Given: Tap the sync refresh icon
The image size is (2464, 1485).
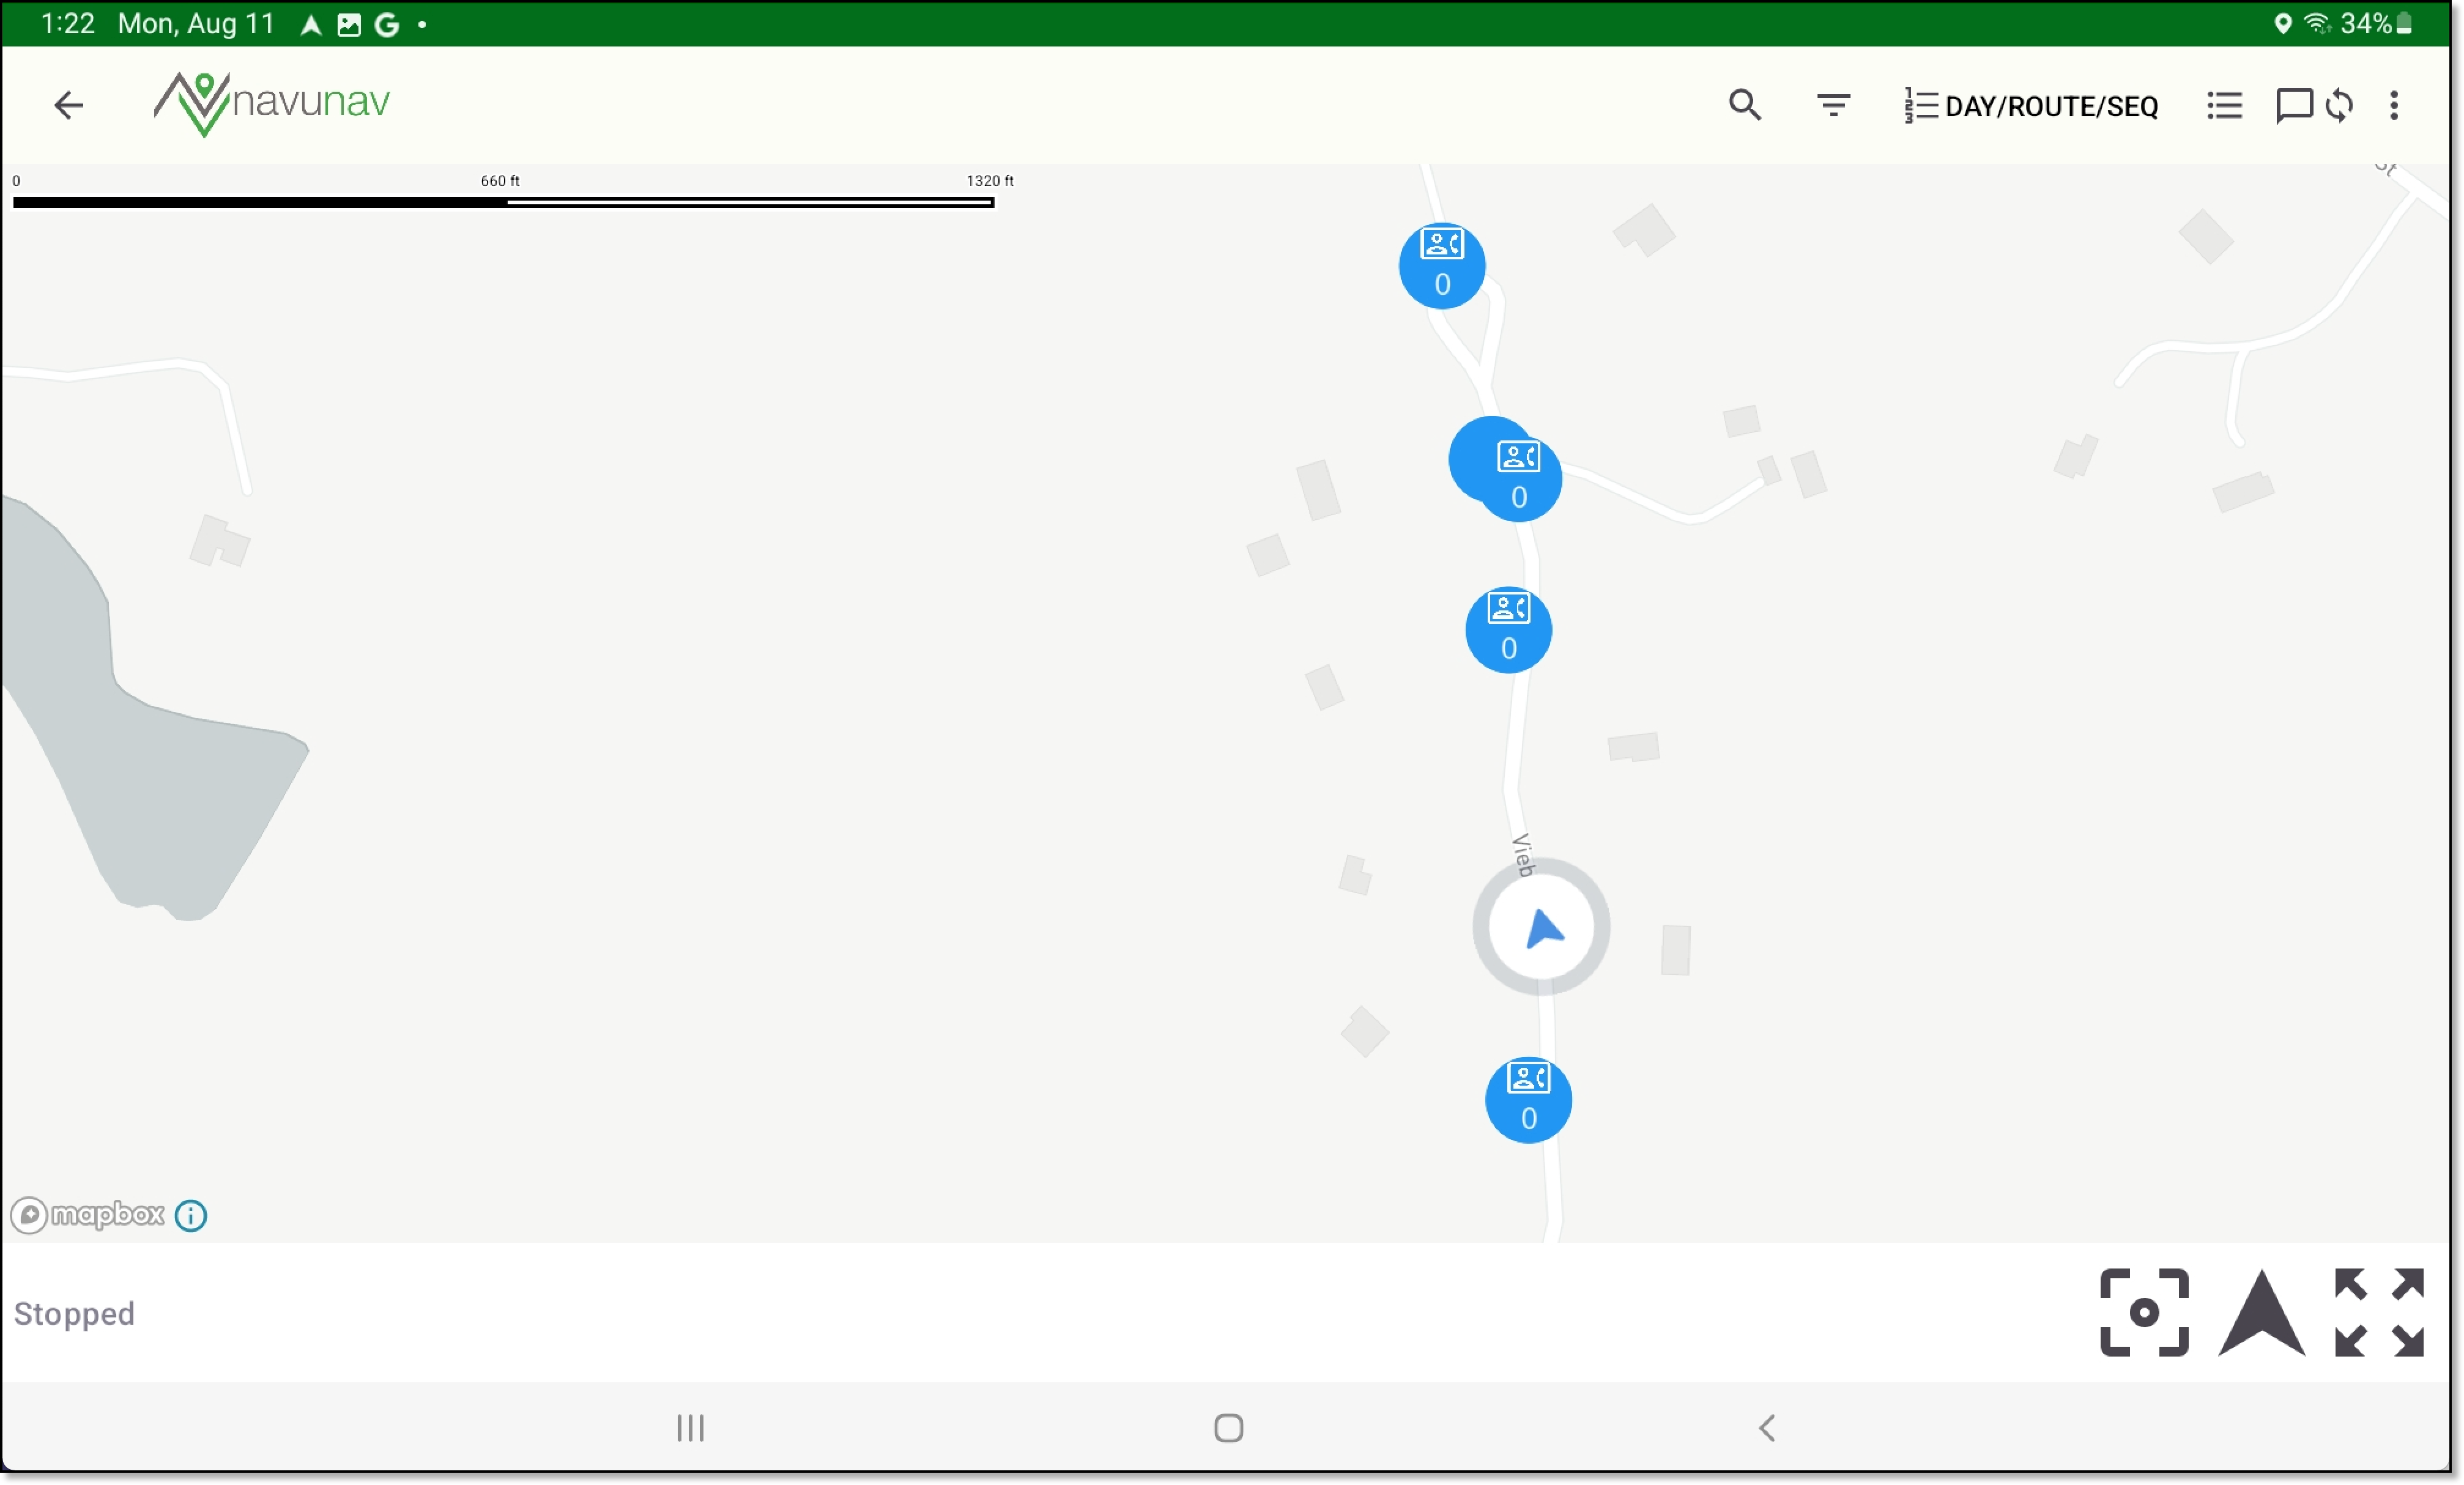Looking at the screenshot, I should pyautogui.click(x=2339, y=105).
